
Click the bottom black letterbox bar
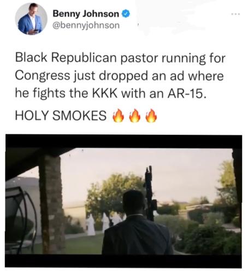123,260
